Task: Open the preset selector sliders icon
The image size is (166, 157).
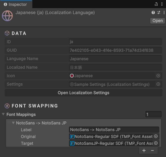Action: pos(159,12)
